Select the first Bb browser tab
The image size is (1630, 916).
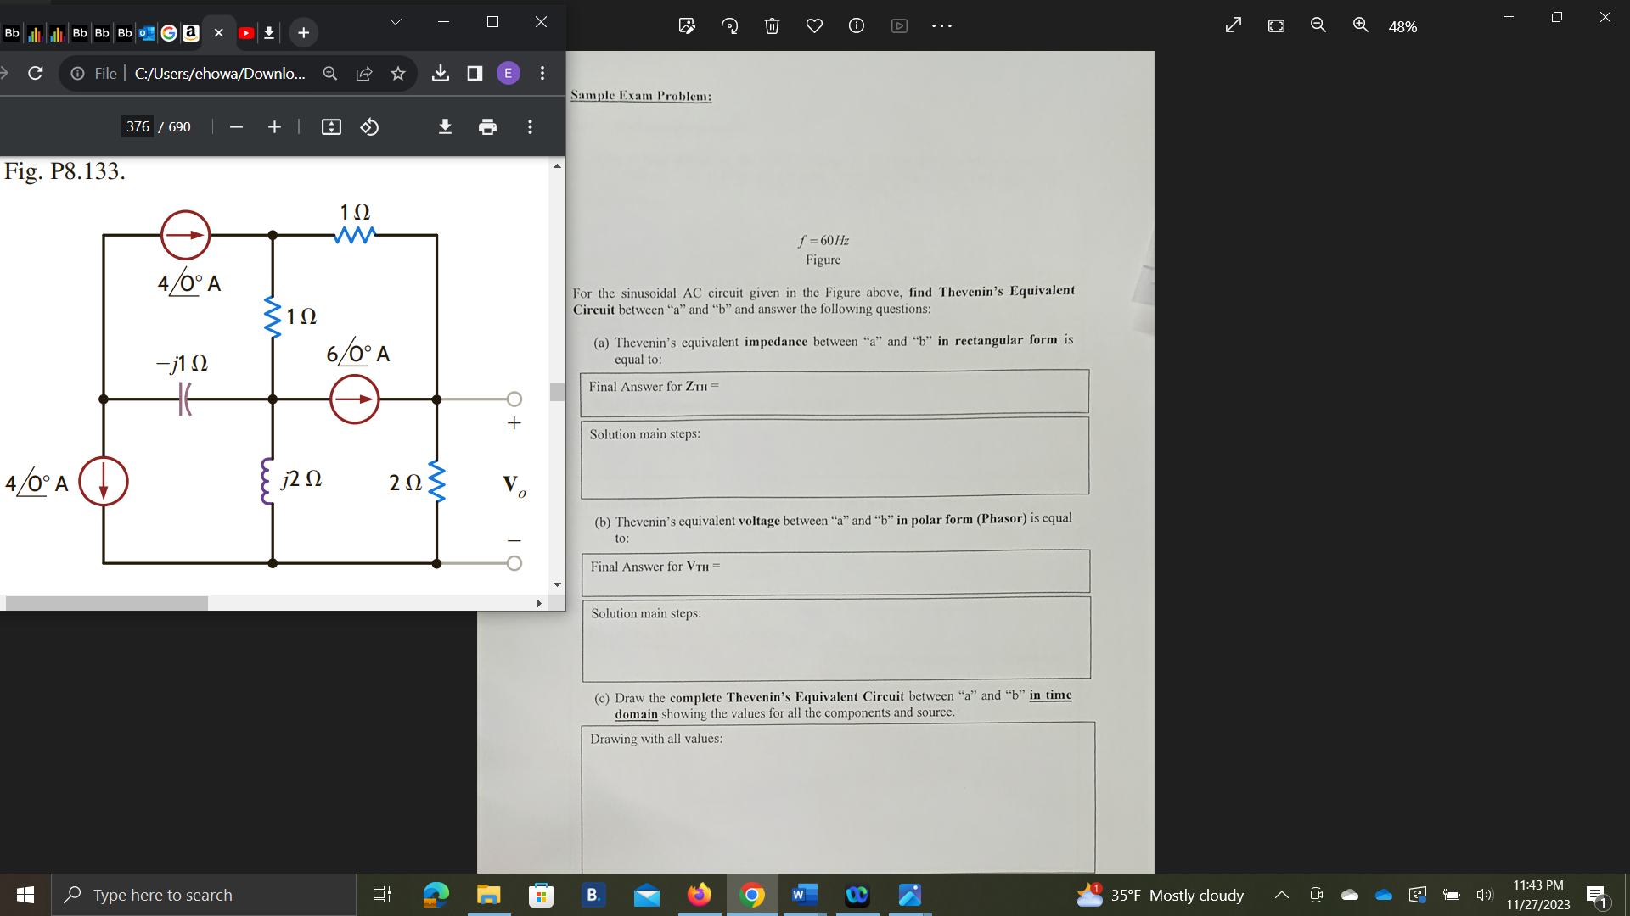(x=11, y=33)
